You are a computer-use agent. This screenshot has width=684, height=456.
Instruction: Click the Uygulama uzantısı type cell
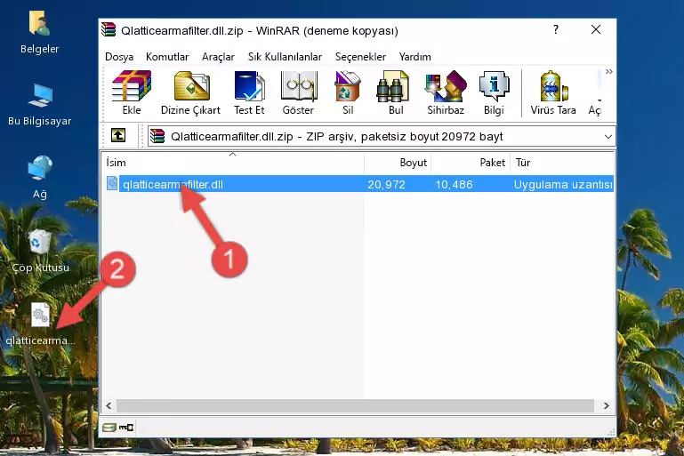pyautogui.click(x=563, y=185)
